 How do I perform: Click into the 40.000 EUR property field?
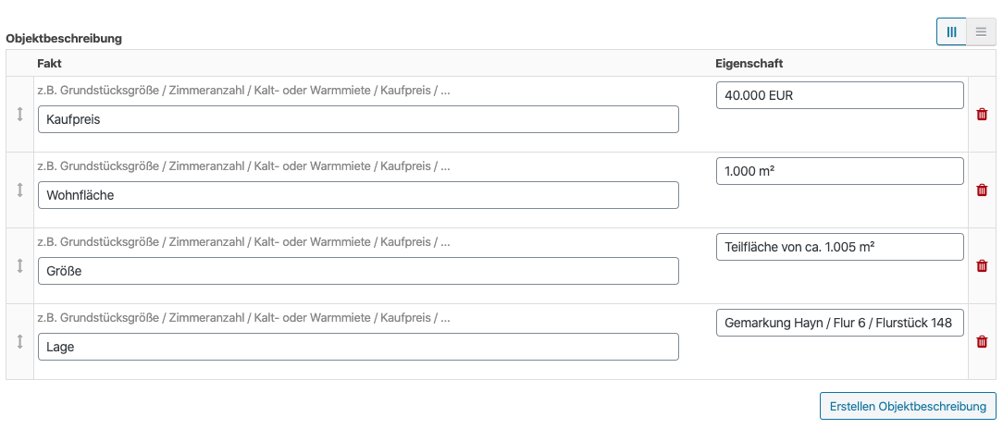[840, 95]
